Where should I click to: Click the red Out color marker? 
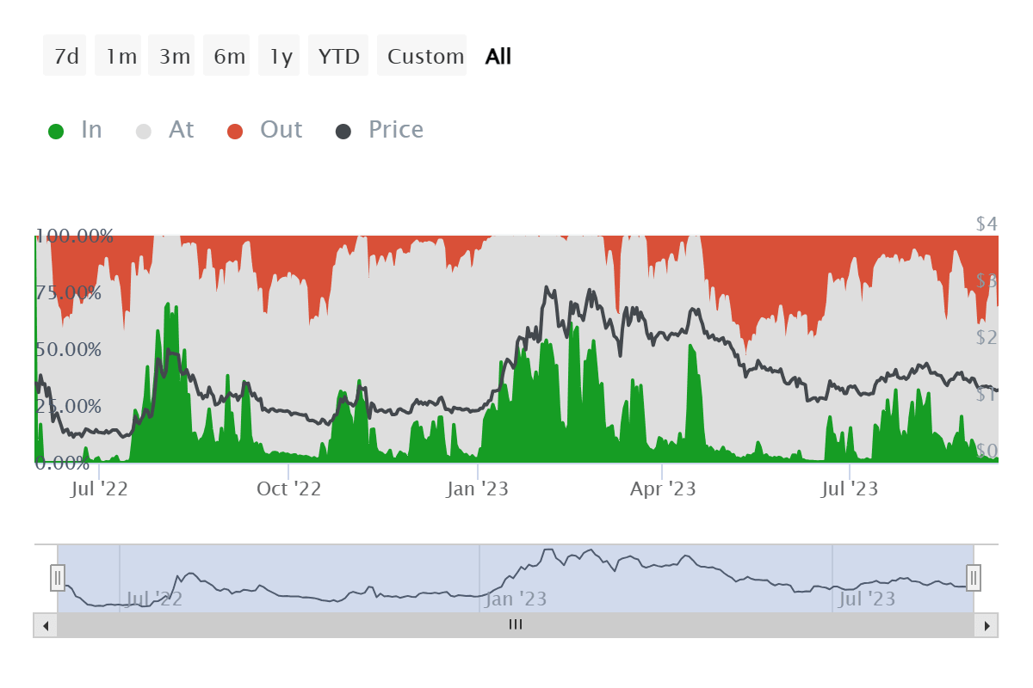tap(236, 130)
